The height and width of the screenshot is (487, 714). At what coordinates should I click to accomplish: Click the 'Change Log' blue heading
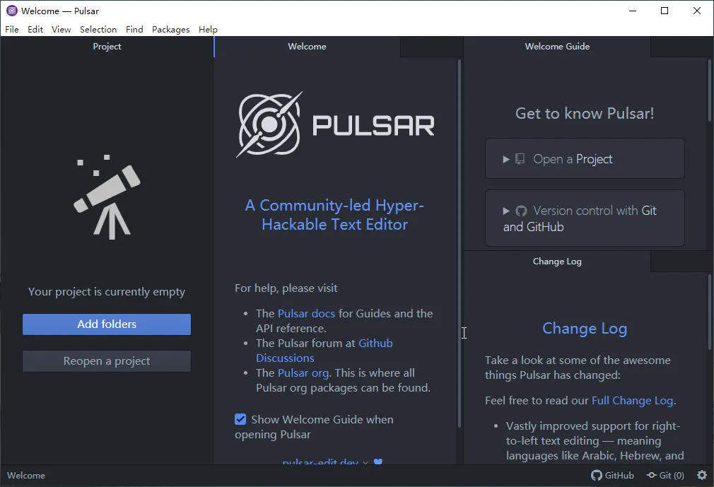585,329
